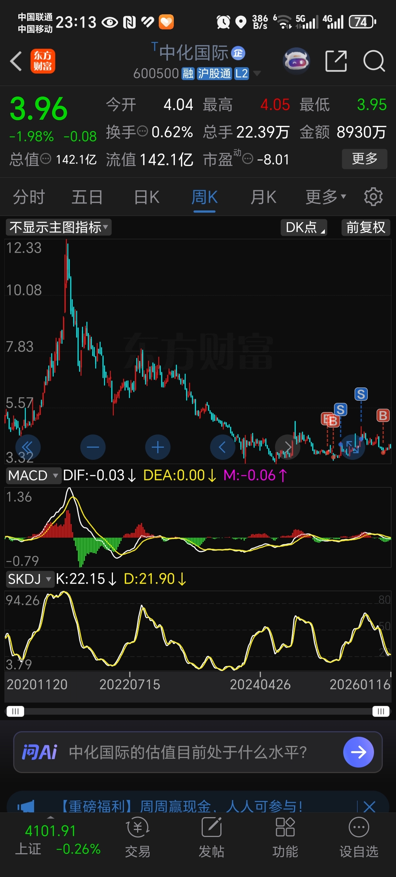Tap the info icon next to 总值

(x=46, y=159)
